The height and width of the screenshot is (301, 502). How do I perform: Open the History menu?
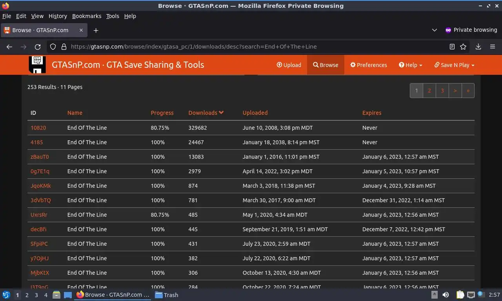(x=58, y=16)
